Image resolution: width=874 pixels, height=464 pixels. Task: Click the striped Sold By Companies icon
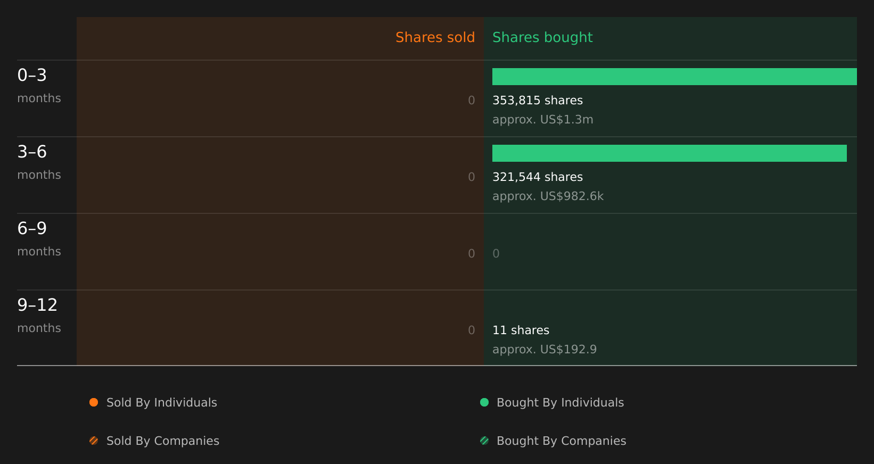click(x=94, y=441)
